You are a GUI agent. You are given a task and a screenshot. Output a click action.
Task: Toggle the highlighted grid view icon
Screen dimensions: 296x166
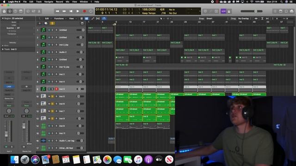(x=86, y=18)
